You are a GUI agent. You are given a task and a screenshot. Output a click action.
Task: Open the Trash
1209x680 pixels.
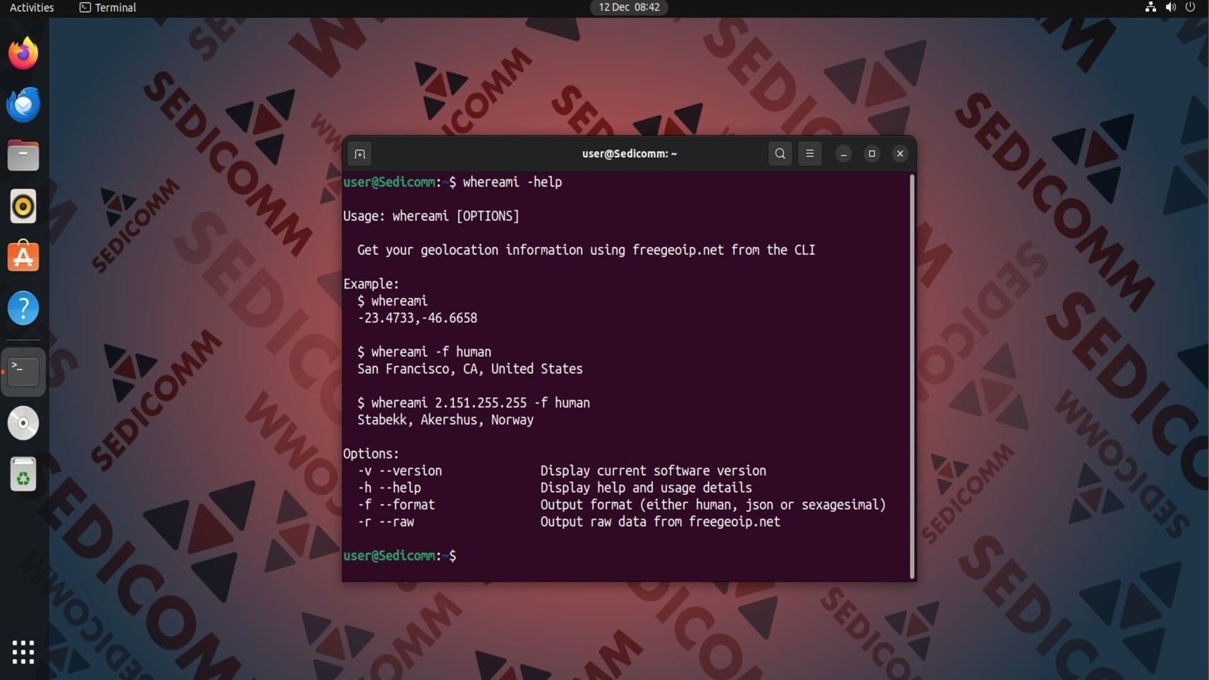coord(23,474)
